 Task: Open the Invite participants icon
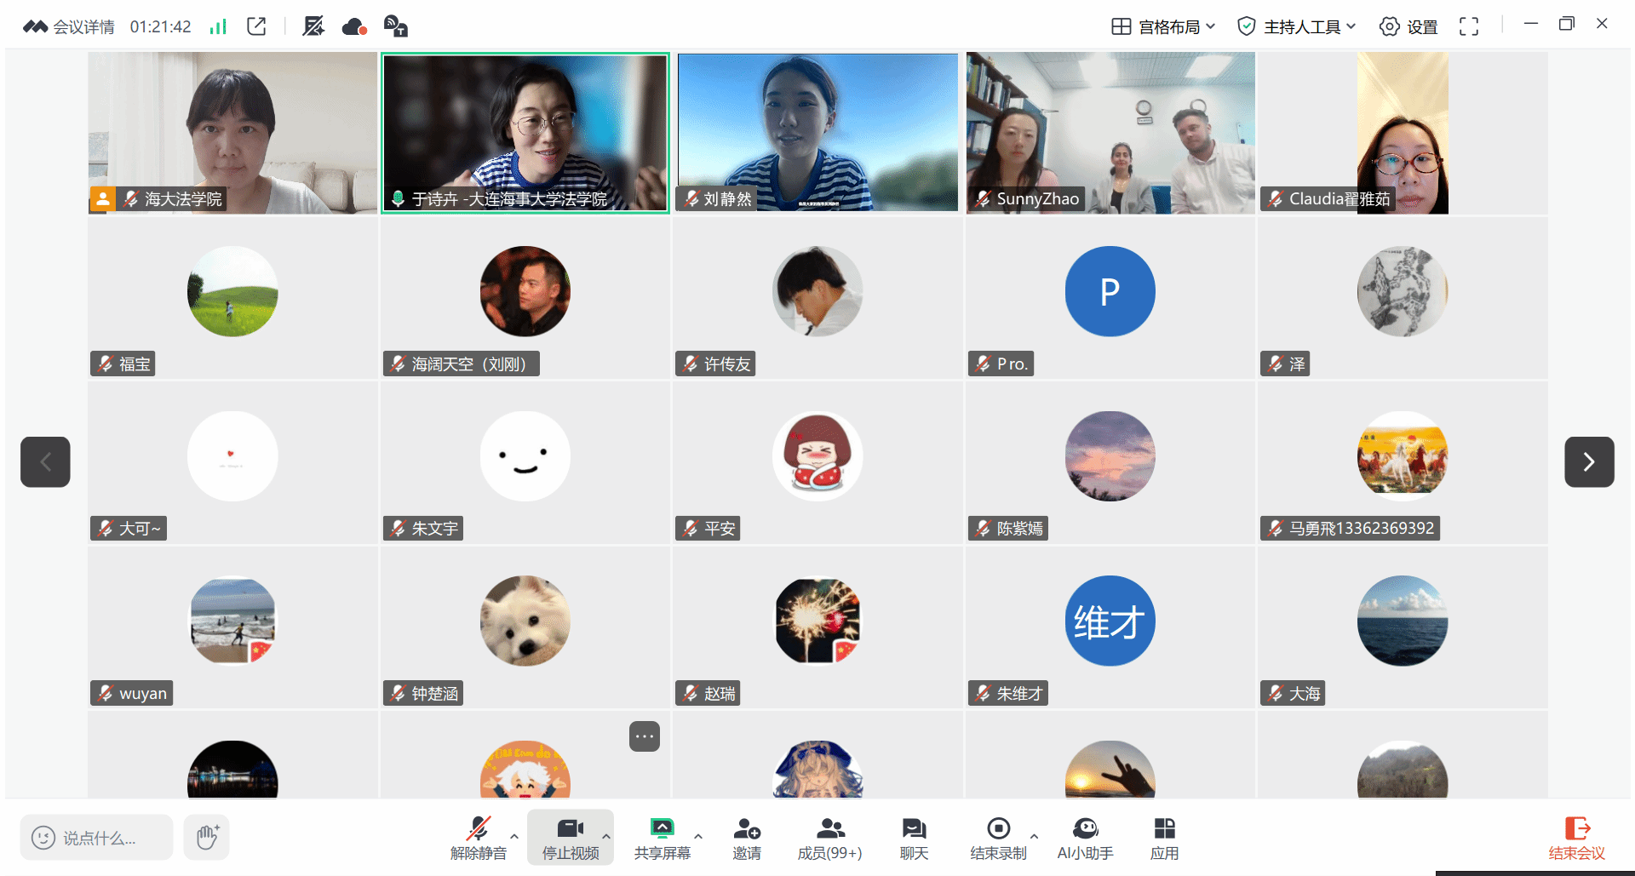coord(746,839)
